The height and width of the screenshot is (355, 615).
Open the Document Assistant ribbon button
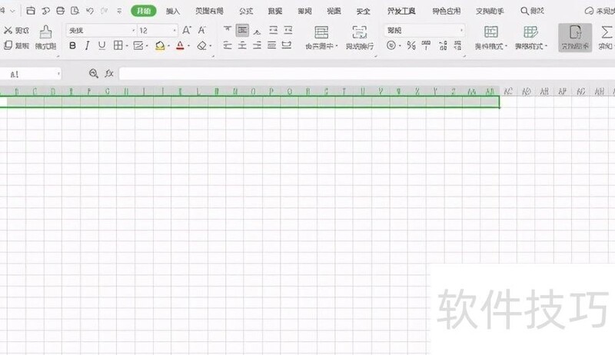point(575,38)
